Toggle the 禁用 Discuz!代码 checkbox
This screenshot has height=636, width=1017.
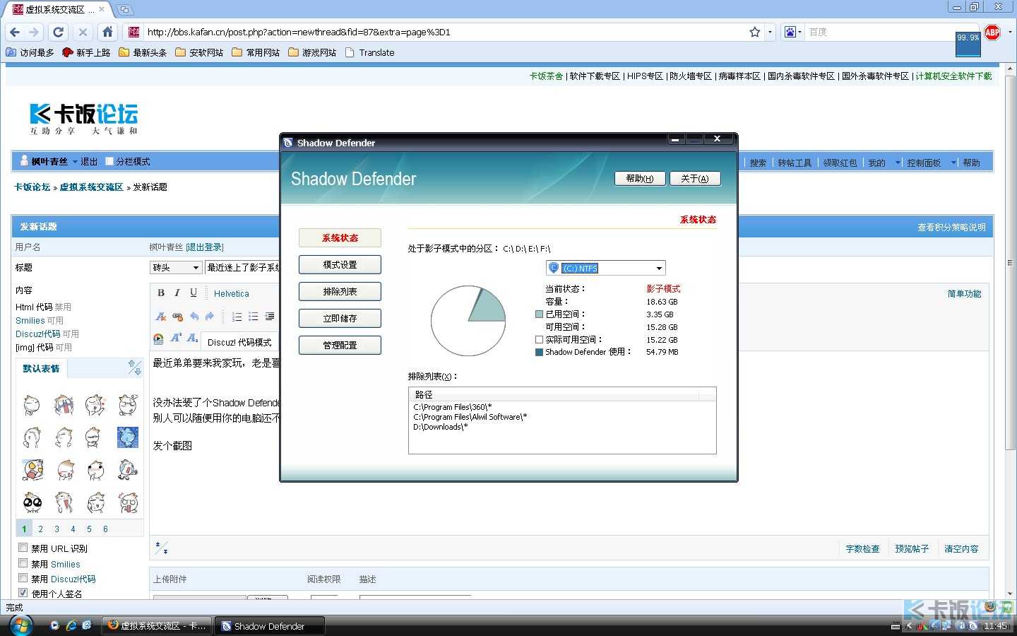(23, 578)
